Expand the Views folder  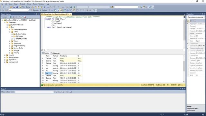[10, 41]
